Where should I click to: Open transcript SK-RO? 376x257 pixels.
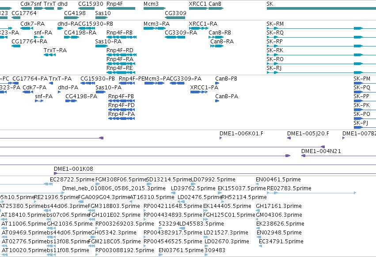coord(275,59)
